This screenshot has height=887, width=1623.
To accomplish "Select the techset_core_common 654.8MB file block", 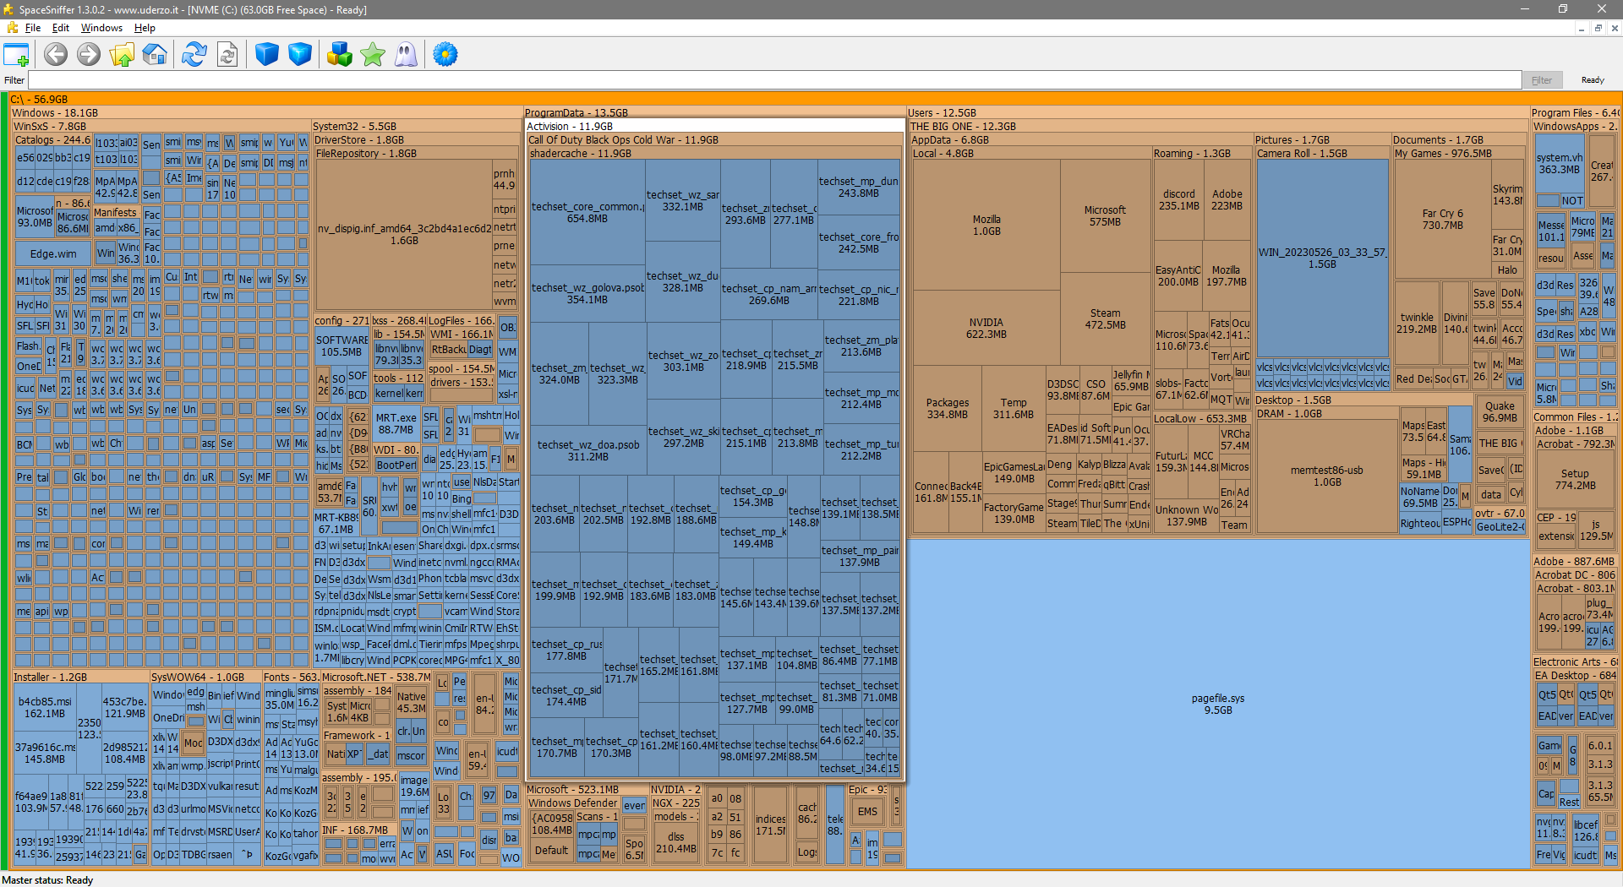I will (x=587, y=212).
